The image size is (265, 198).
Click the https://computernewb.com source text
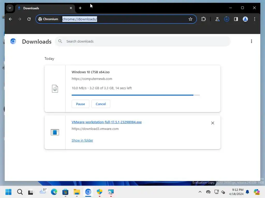point(92,79)
